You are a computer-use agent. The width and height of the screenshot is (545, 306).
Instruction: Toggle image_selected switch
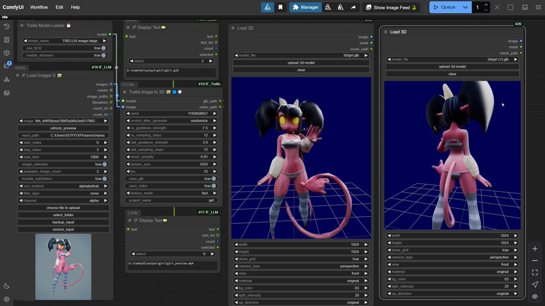(64, 164)
